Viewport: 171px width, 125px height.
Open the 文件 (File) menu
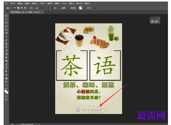point(13,3)
